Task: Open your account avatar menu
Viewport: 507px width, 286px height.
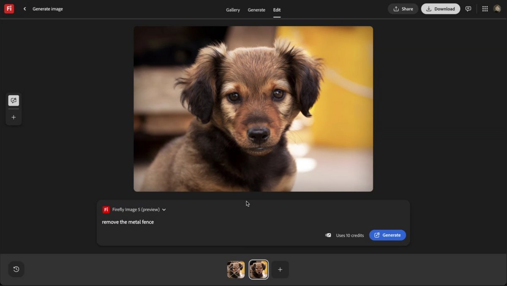Action: click(497, 8)
